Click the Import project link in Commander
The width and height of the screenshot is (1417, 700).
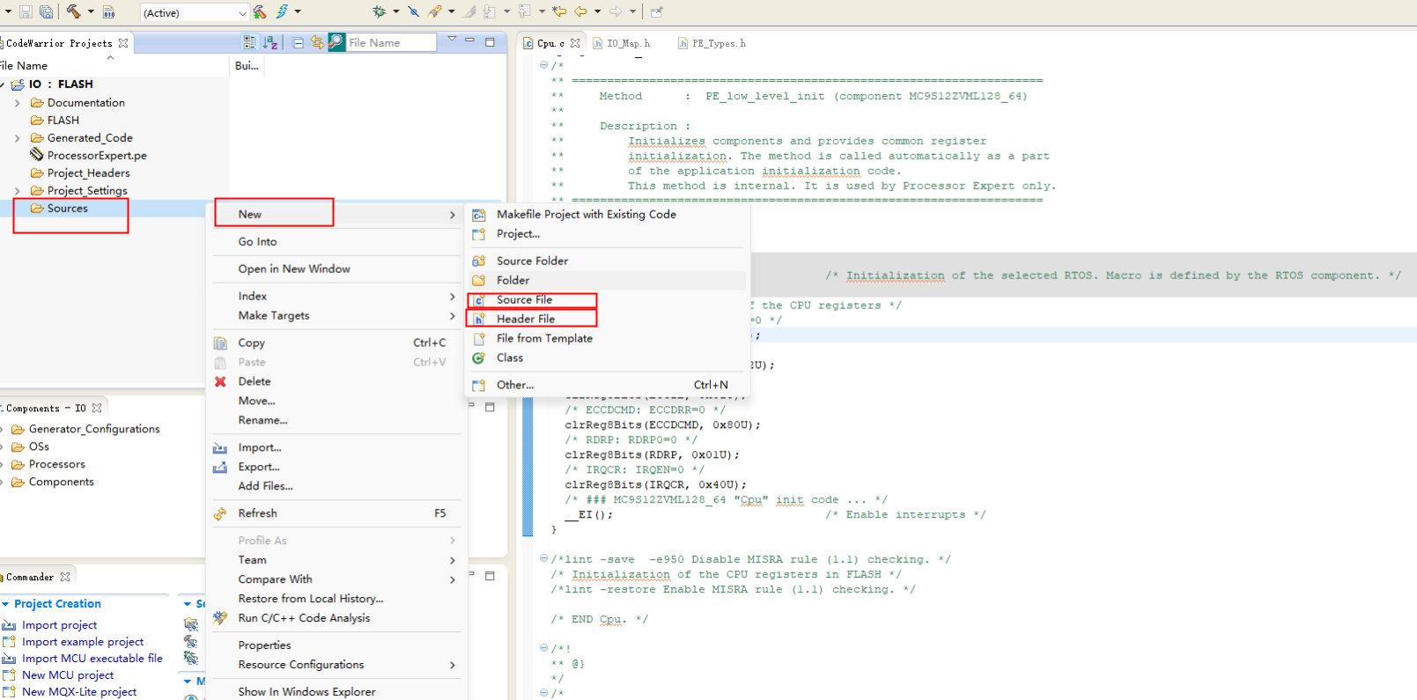pyautogui.click(x=60, y=625)
